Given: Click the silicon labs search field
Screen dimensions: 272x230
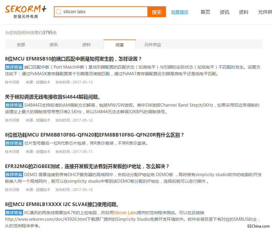Looking at the screenshot, I should [x=101, y=12].
